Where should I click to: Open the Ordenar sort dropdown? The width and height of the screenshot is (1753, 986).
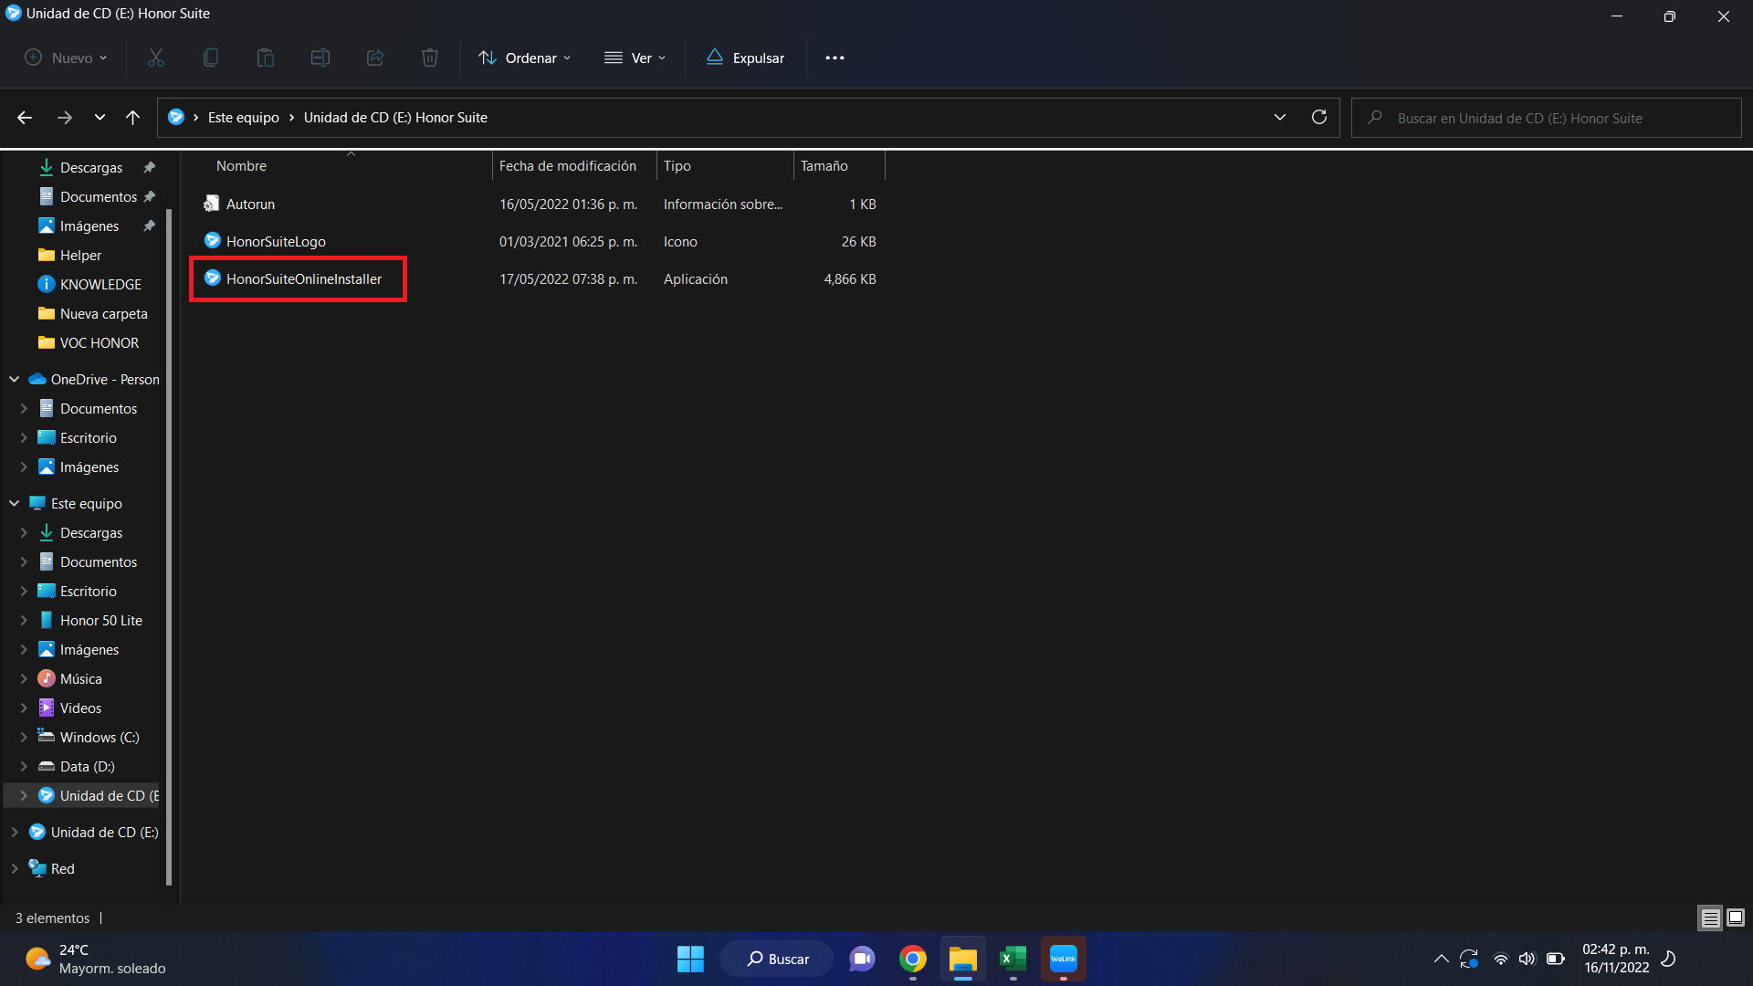[525, 58]
